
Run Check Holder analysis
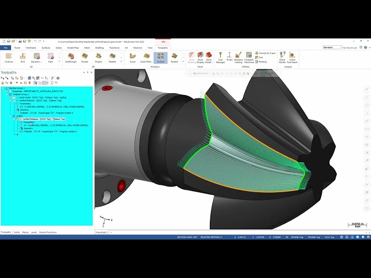pyautogui.click(x=282, y=58)
